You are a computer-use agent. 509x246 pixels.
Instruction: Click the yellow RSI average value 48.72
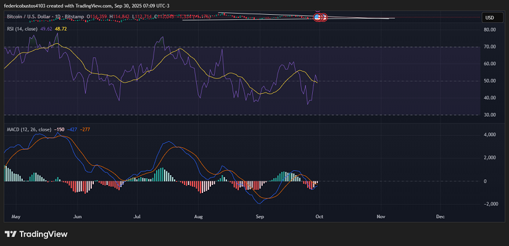click(x=60, y=29)
